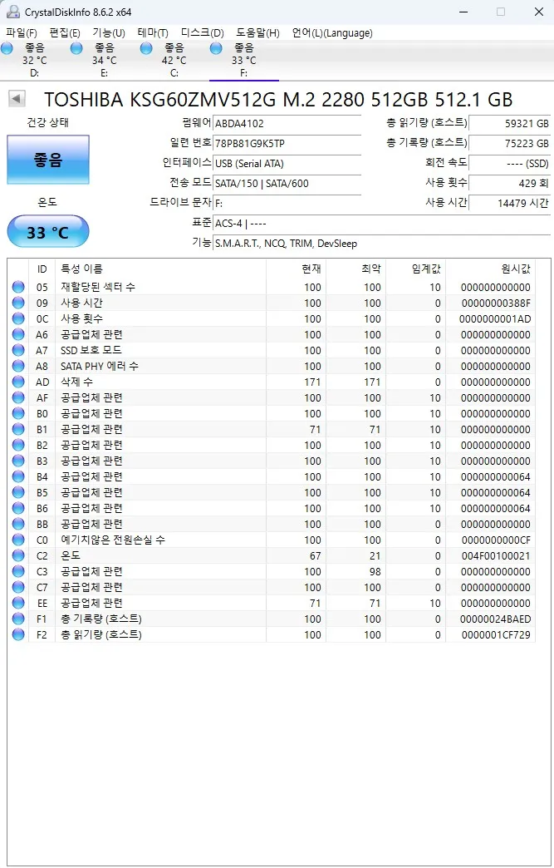554x868 pixels.
Task: Click the serial number field 78PB81G9K5TP
Action: (287, 143)
